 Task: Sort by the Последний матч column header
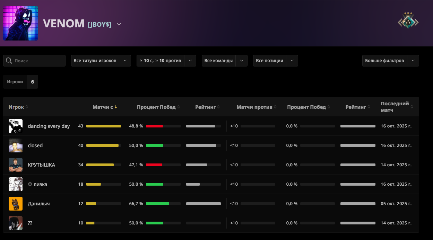397,107
